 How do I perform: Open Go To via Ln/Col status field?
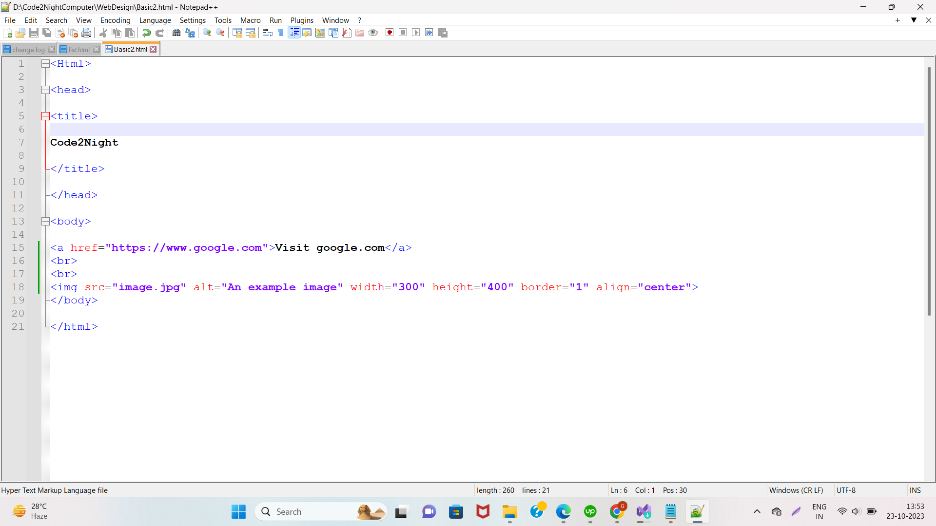point(648,490)
